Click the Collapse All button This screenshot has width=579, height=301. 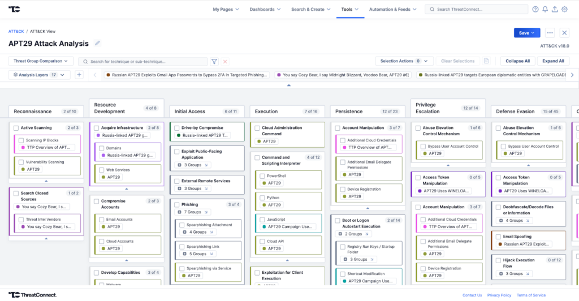coord(517,61)
